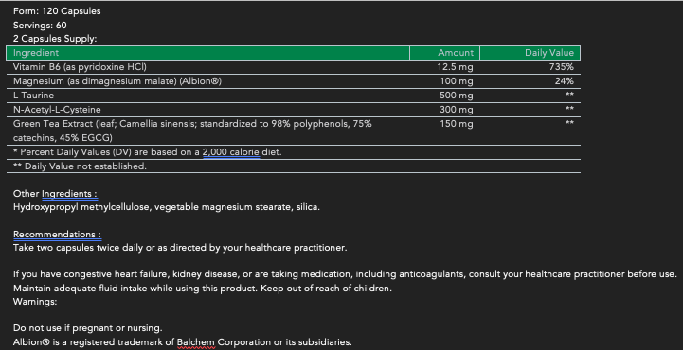The height and width of the screenshot is (350, 683).
Task: Click the 'Warnings:' label
Action: click(x=35, y=302)
